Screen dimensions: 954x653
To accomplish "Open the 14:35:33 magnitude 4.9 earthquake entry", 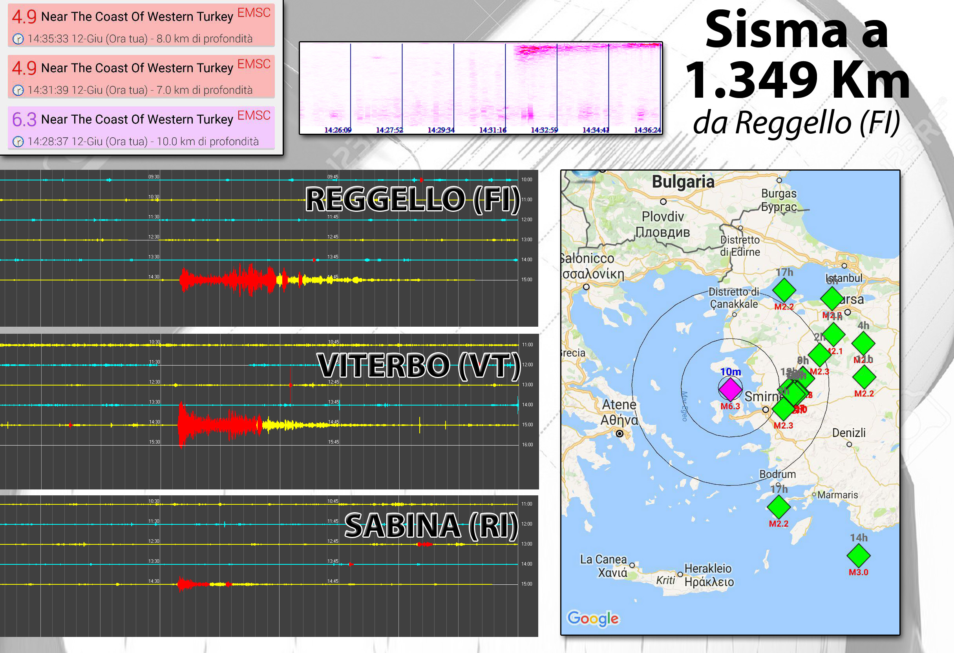I will (141, 25).
